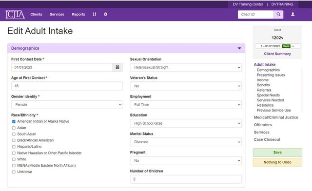Viewport: 312px width, 191px height.
Task: Click the client ID text 1202v
Action: coord(277,38)
